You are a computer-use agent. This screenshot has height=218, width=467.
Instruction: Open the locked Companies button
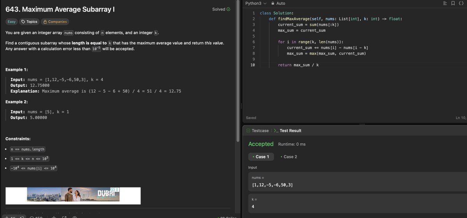[x=55, y=22]
